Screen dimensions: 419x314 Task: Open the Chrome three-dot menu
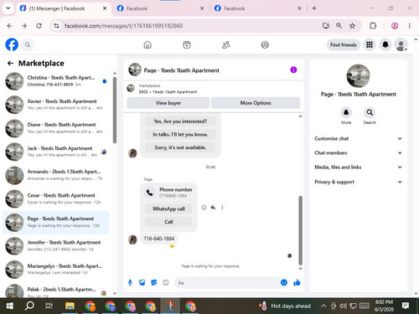[410, 26]
